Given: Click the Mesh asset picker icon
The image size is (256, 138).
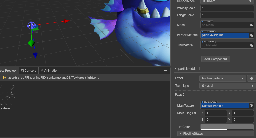Looking at the screenshot, I should pos(252,25).
